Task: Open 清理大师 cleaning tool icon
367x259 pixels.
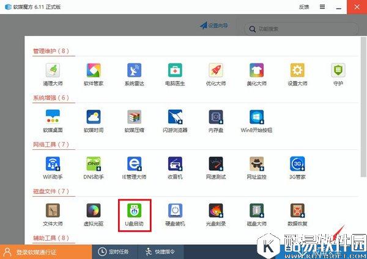Action: point(53,70)
